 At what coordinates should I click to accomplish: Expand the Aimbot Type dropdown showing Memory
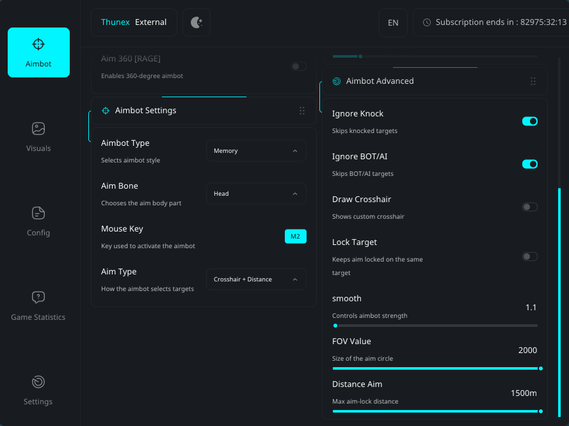pyautogui.click(x=256, y=151)
